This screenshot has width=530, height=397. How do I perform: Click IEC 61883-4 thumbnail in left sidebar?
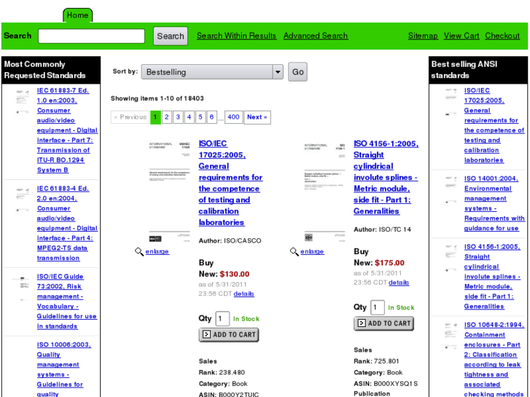click(x=23, y=200)
